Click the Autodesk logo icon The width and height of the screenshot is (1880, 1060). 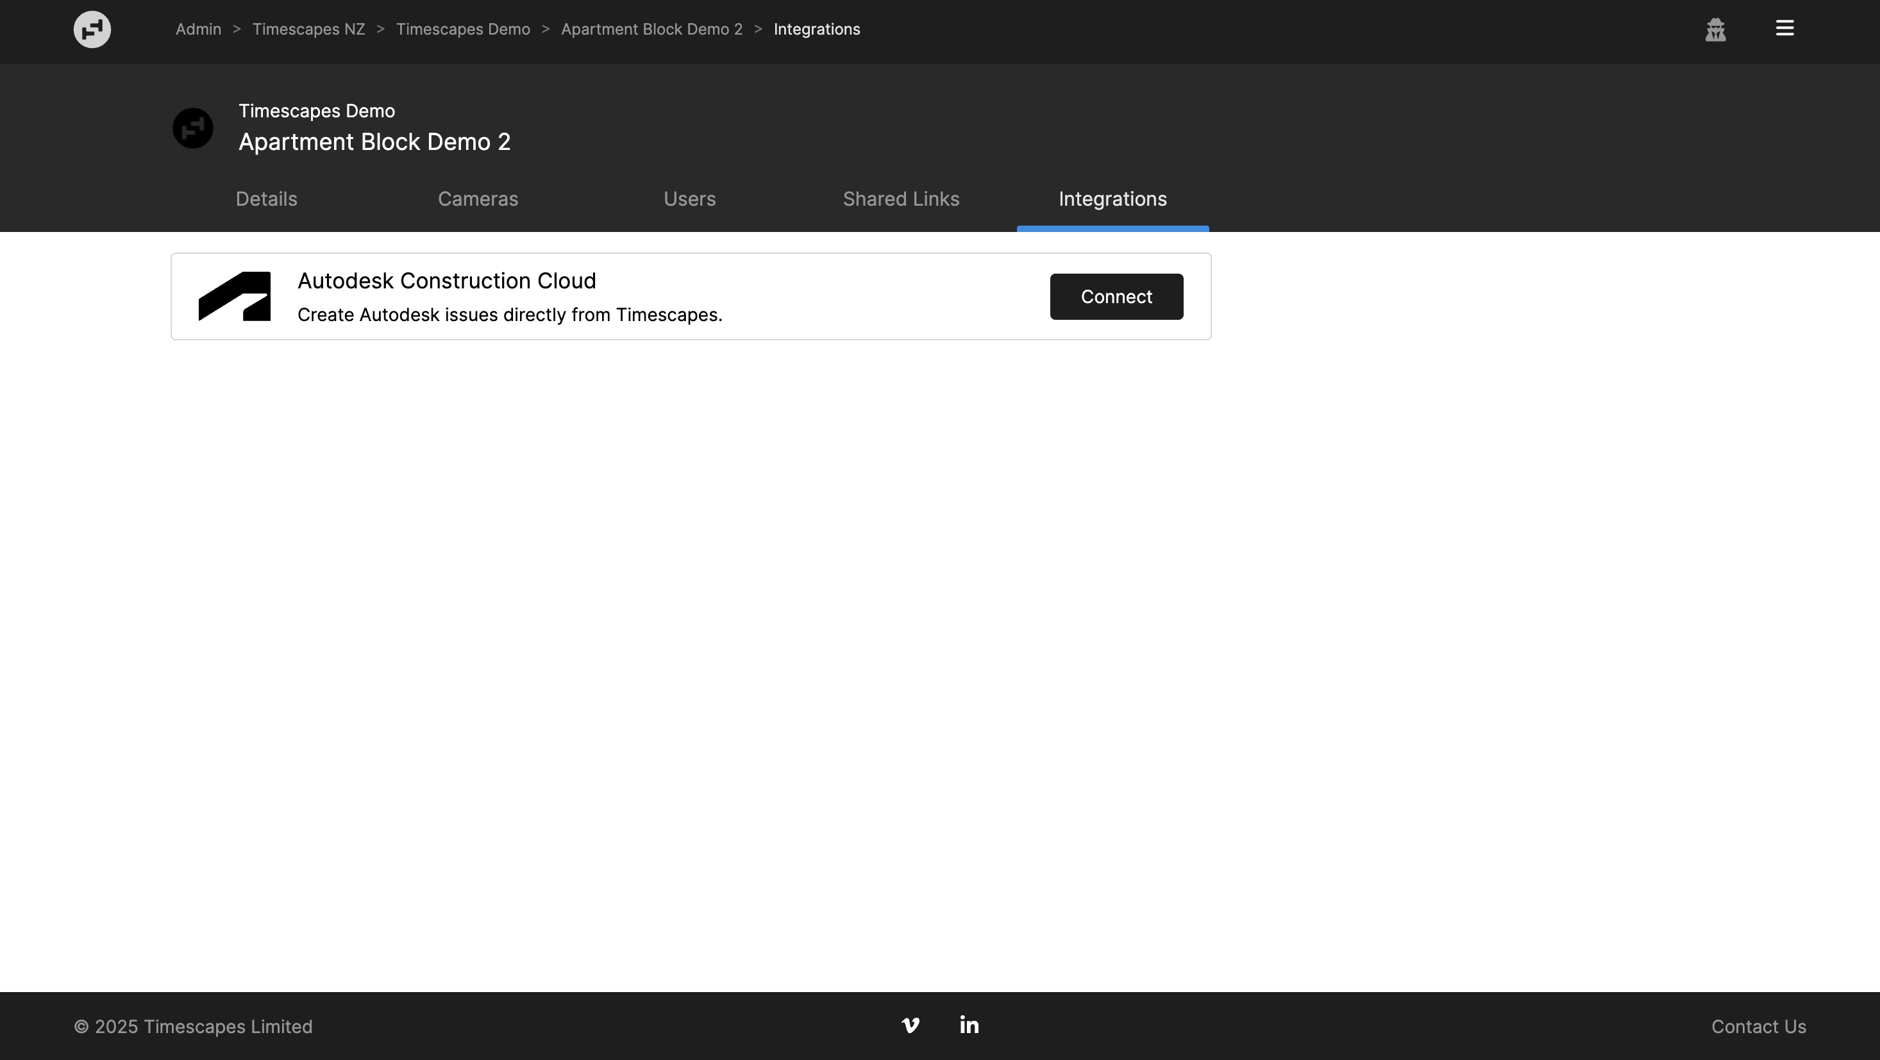234,296
